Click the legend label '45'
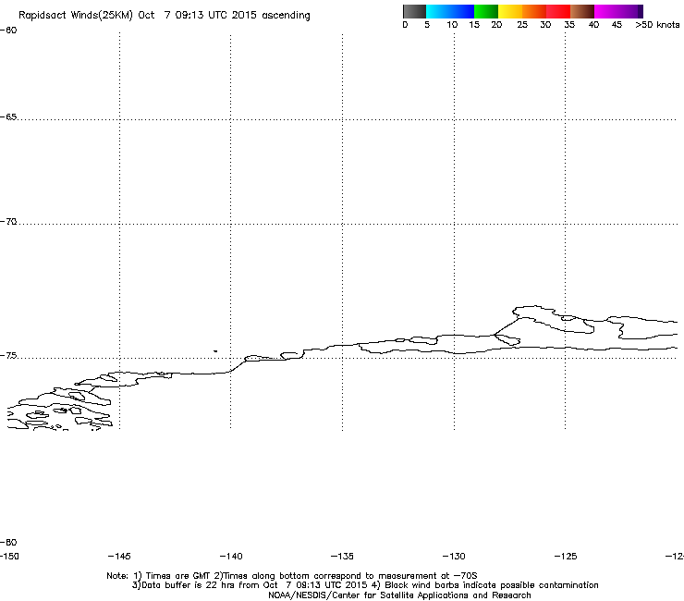The height and width of the screenshot is (601, 684). click(x=617, y=24)
